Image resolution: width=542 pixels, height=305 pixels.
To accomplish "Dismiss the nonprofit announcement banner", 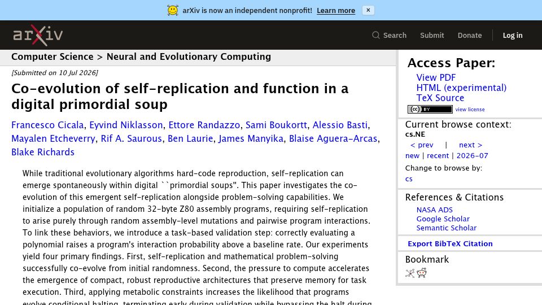I will tap(368, 10).
